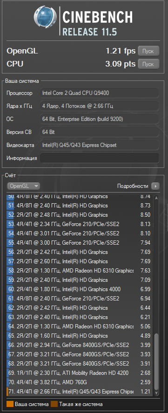Select rank 51 Intel HD Graphics 4Я/8П row
Viewport: 168px width, 413px height.
pos(80,206)
